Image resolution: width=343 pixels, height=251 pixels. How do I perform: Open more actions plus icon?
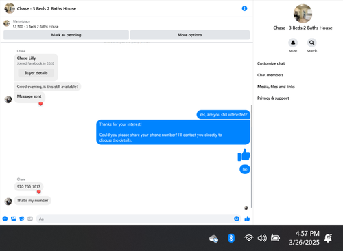5,219
